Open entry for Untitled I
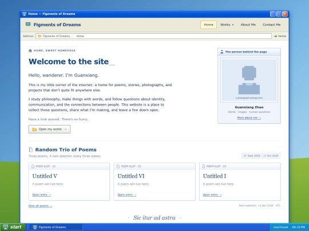309x231 pixels. point(212,194)
